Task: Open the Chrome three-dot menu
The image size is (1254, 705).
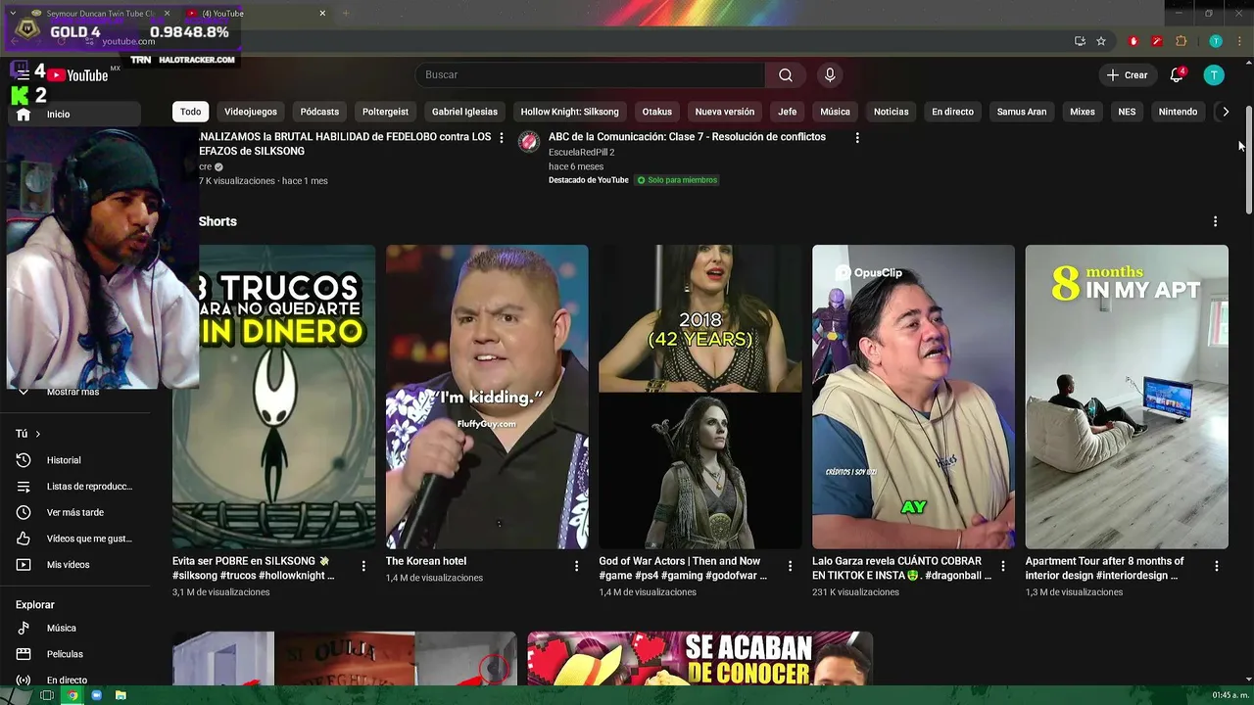Action: click(1237, 41)
